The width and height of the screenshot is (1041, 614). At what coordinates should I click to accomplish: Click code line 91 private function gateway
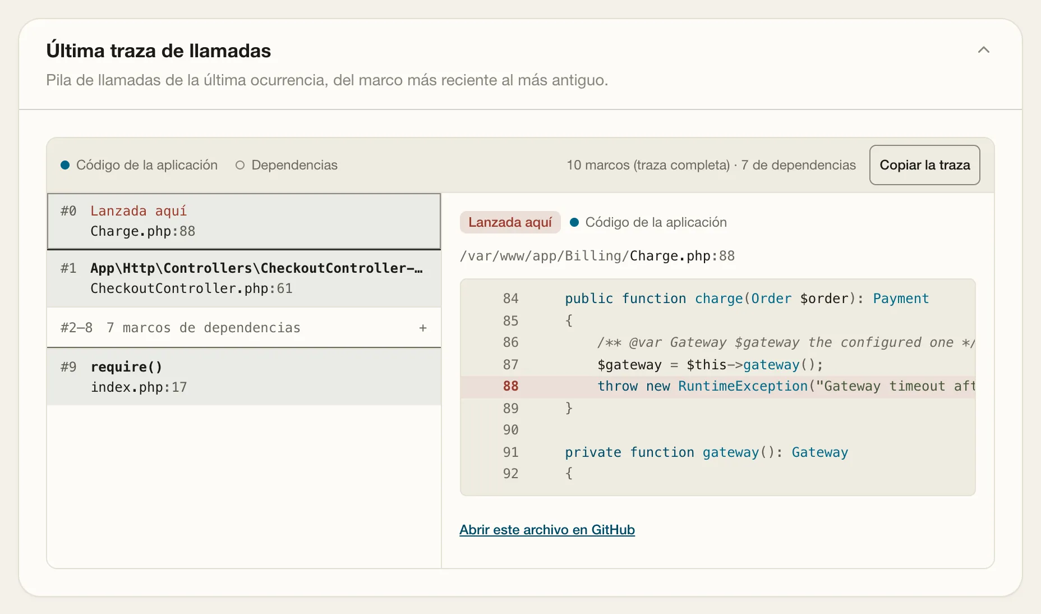pyautogui.click(x=717, y=452)
